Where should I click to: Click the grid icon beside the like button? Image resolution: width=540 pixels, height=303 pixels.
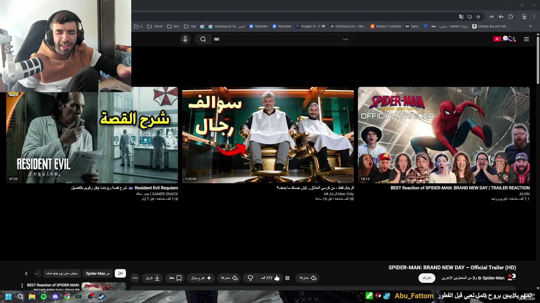point(287,278)
